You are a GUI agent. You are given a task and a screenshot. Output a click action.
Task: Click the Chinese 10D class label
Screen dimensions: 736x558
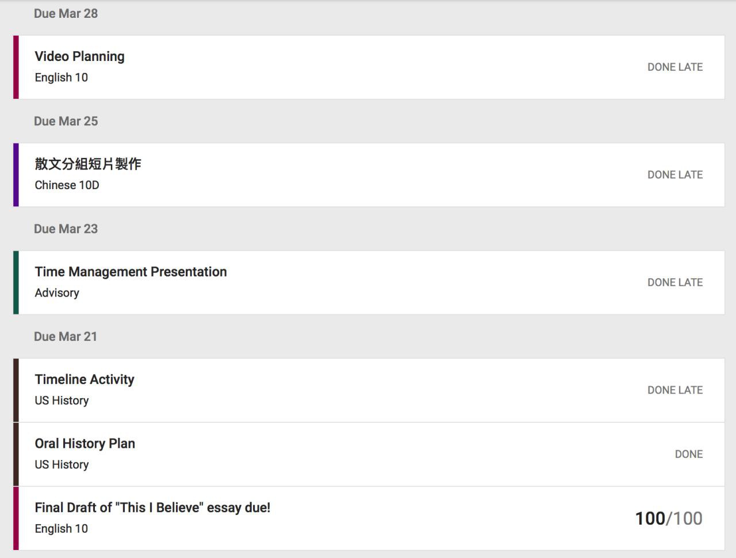pyautogui.click(x=67, y=185)
